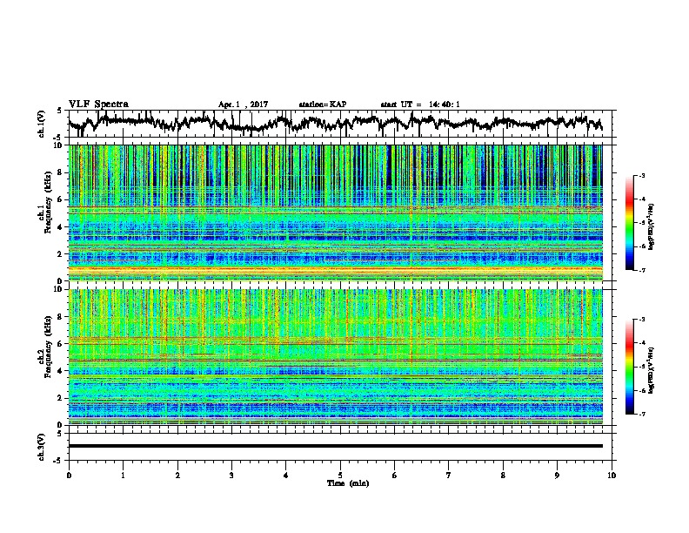The width and height of the screenshot is (689, 533).
Task: Click the "ch.3(V)" axis label
Action: click(42, 447)
